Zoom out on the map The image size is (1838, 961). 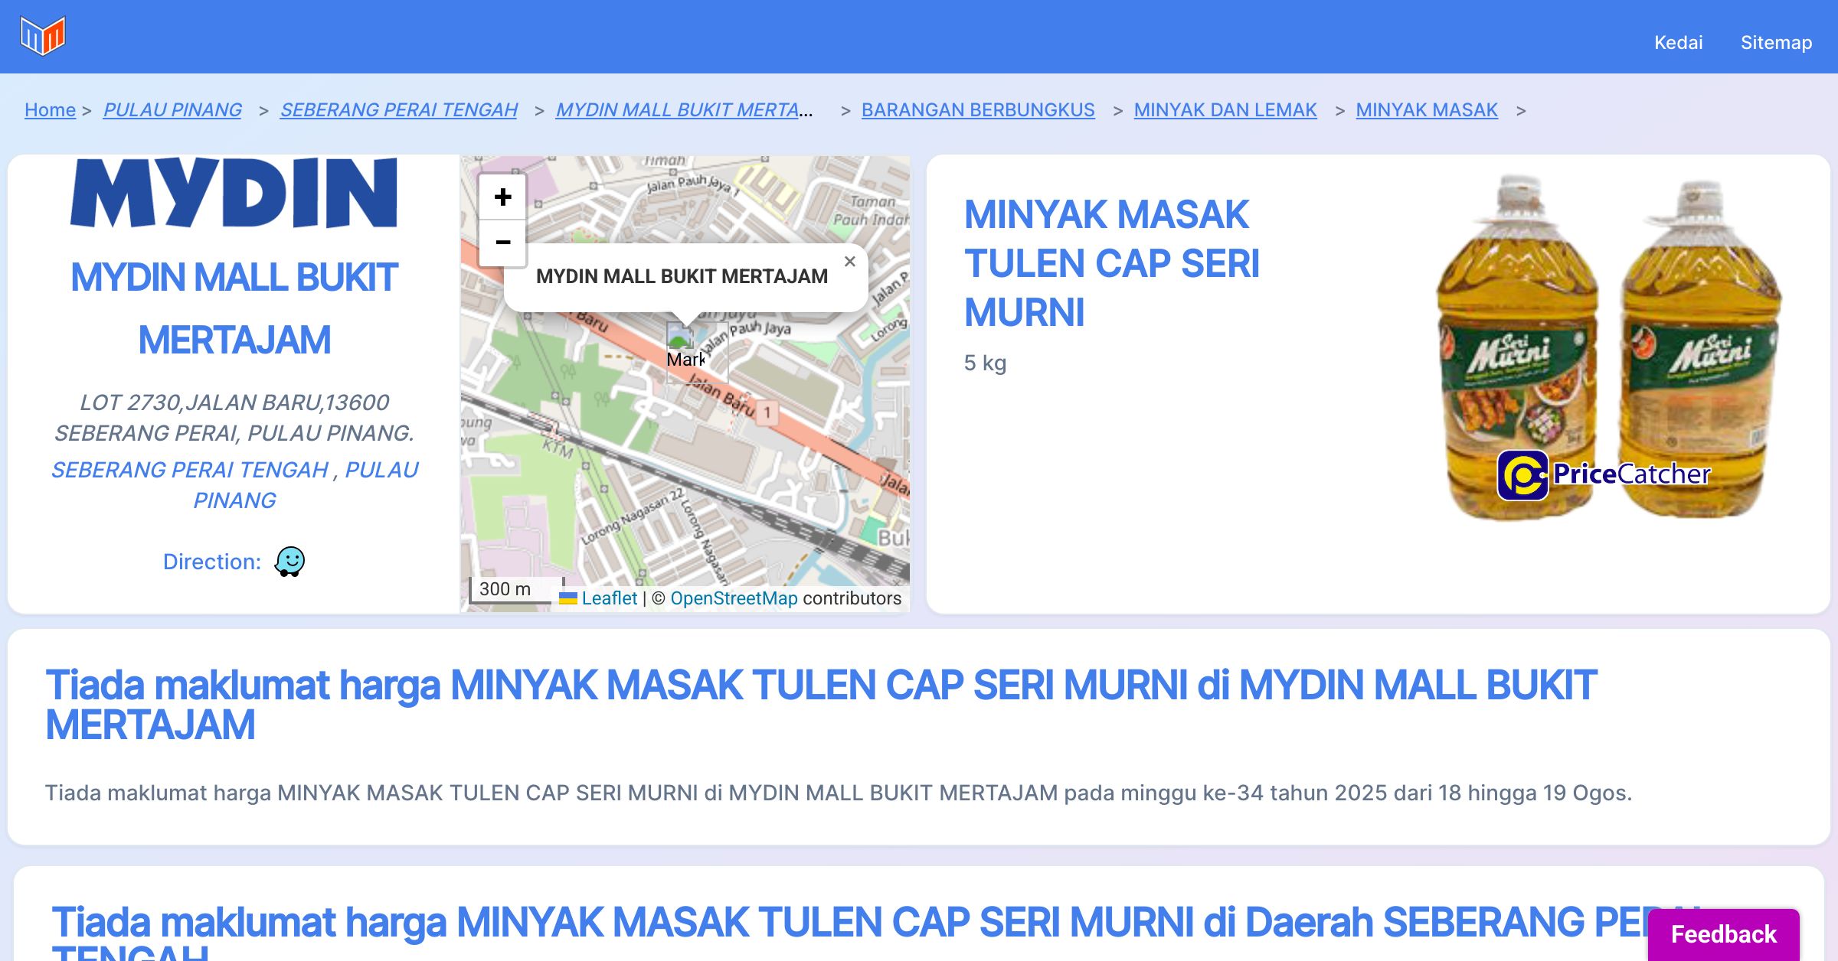pyautogui.click(x=502, y=243)
